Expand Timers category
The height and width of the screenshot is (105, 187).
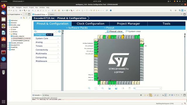click(47, 46)
